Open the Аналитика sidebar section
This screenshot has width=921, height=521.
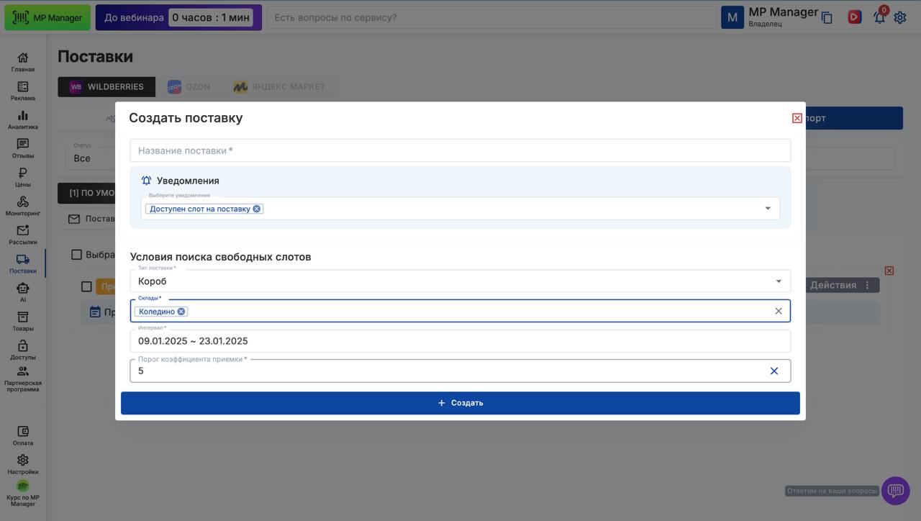click(x=22, y=119)
